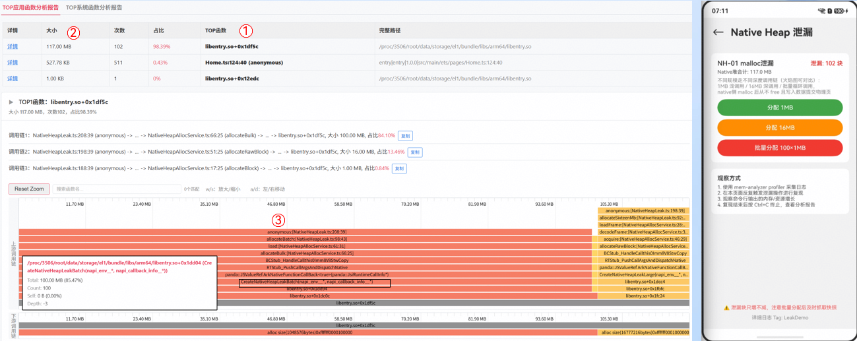Click the battery icon in phone status bar
The height and width of the screenshot is (341, 857).
[840, 11]
